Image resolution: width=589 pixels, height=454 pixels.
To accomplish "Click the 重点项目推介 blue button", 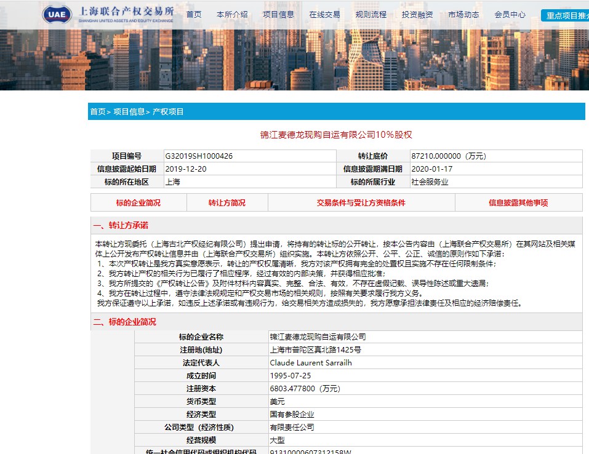I will click(x=565, y=15).
